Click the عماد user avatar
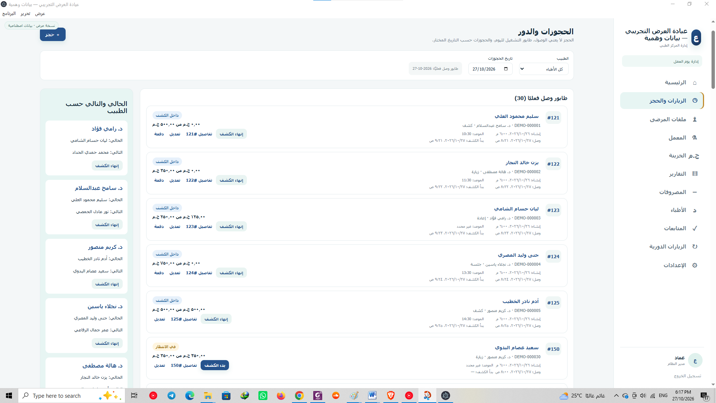 click(x=695, y=360)
